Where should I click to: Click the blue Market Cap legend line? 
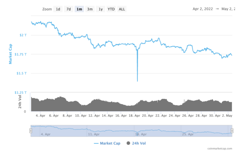[96, 143]
